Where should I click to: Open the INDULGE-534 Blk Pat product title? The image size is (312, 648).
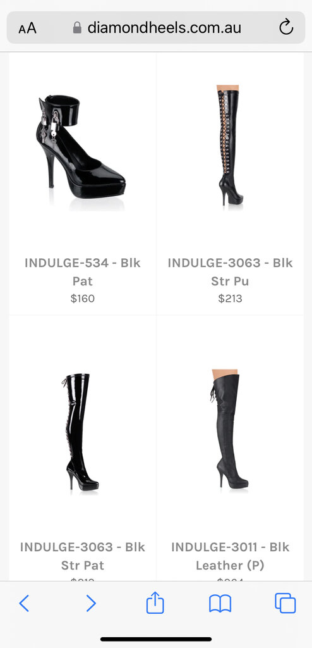click(x=83, y=272)
